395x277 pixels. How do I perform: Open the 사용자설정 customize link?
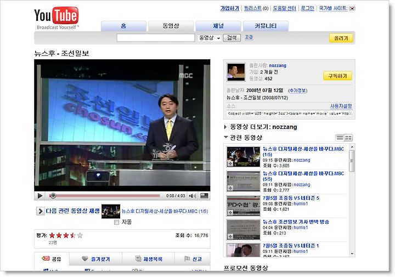pyautogui.click(x=341, y=106)
